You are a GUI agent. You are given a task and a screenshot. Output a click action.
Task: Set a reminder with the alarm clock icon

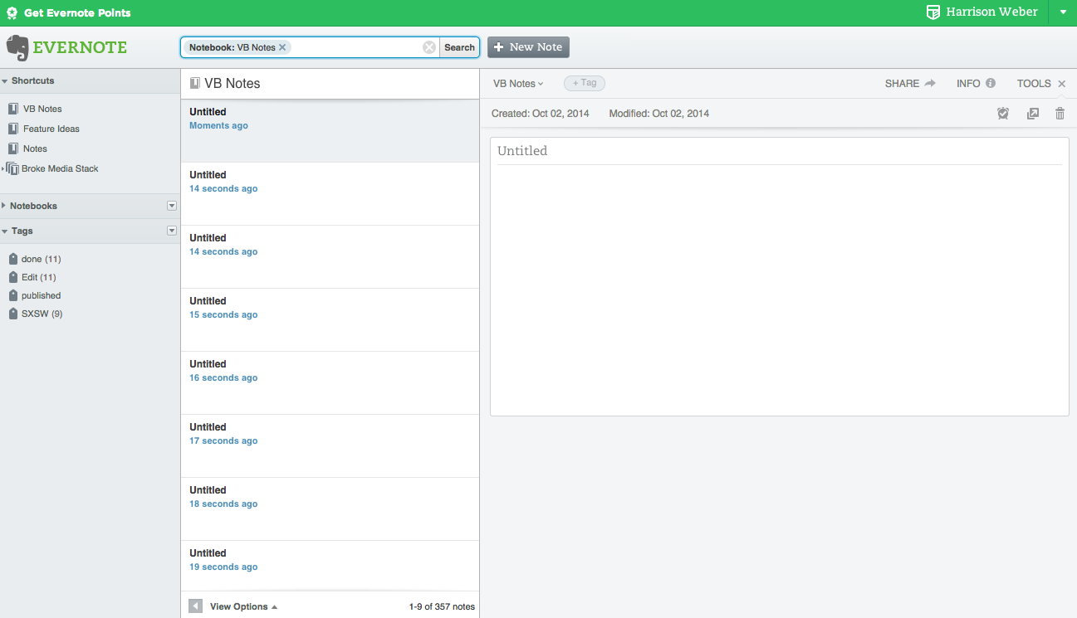[x=1003, y=114]
